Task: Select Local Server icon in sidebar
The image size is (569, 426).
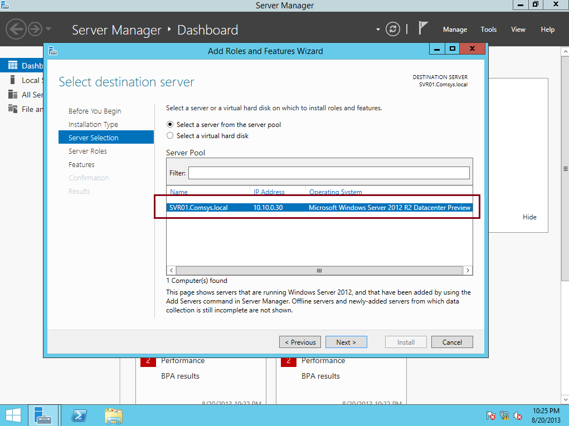Action: (13, 80)
